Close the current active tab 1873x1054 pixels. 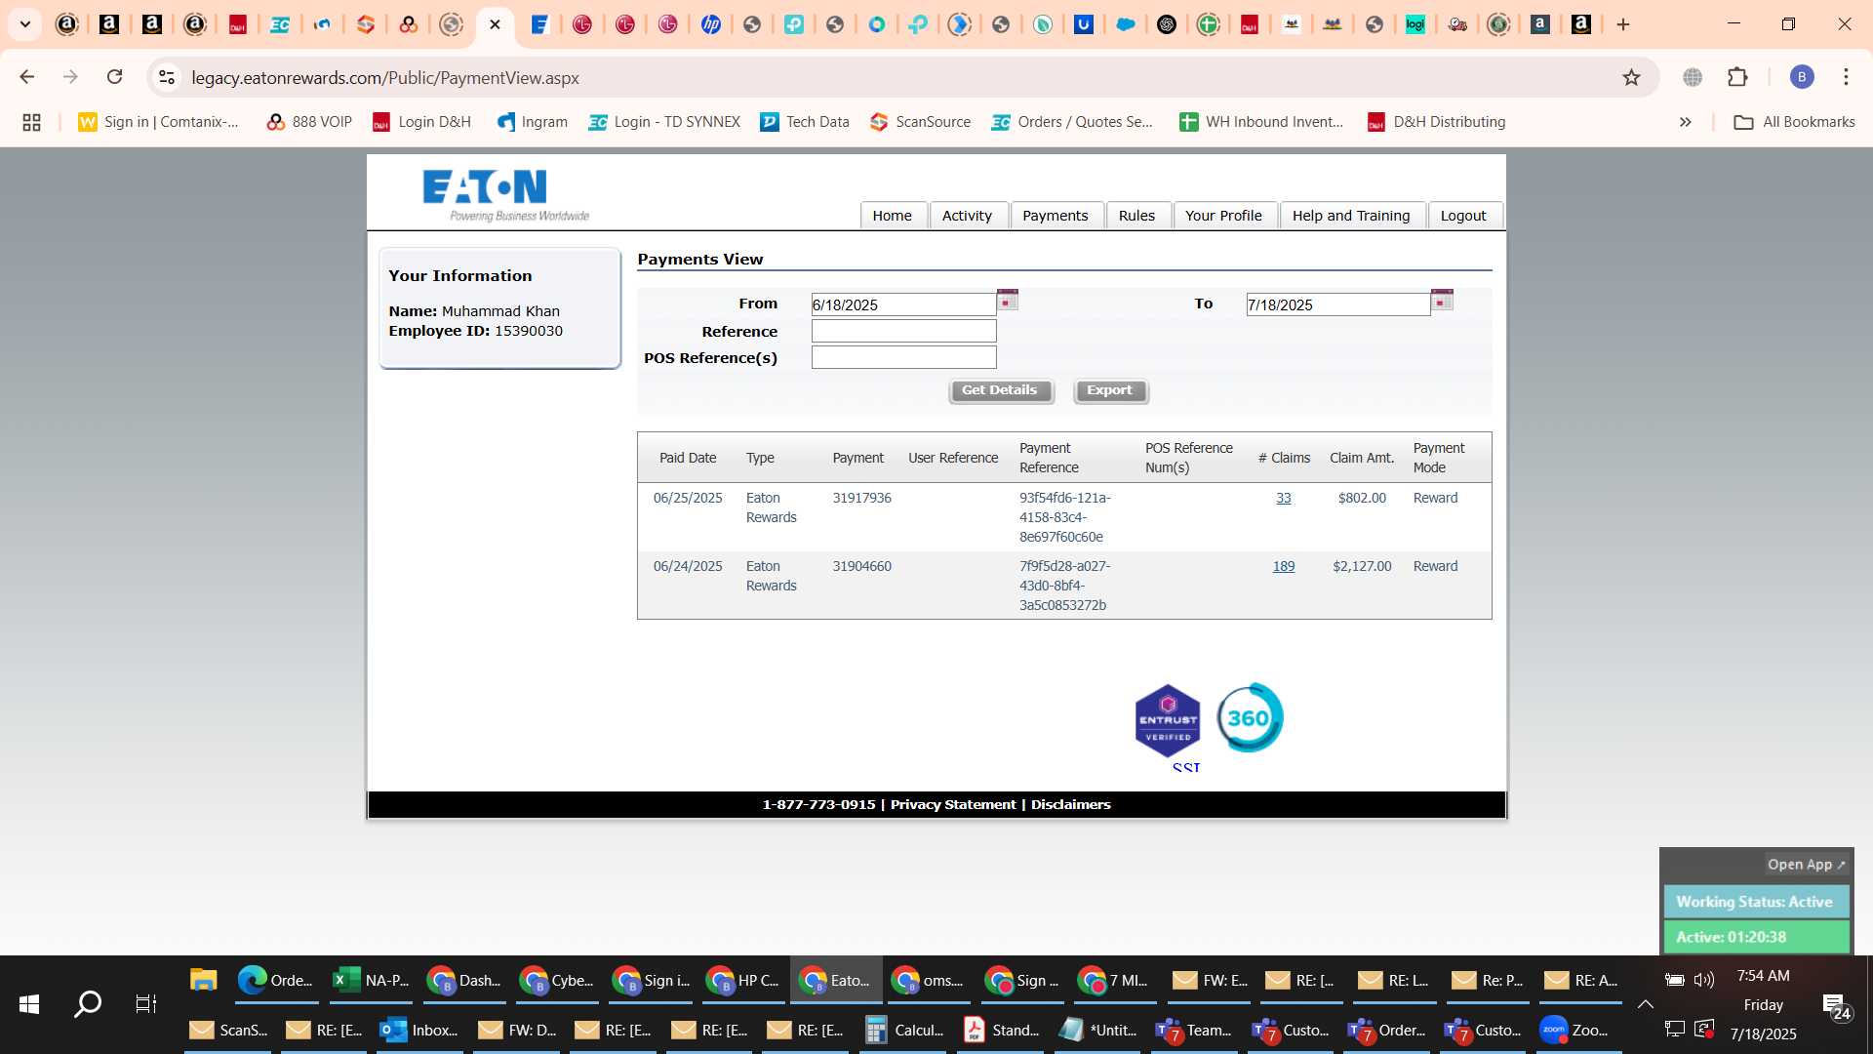coord(495,24)
